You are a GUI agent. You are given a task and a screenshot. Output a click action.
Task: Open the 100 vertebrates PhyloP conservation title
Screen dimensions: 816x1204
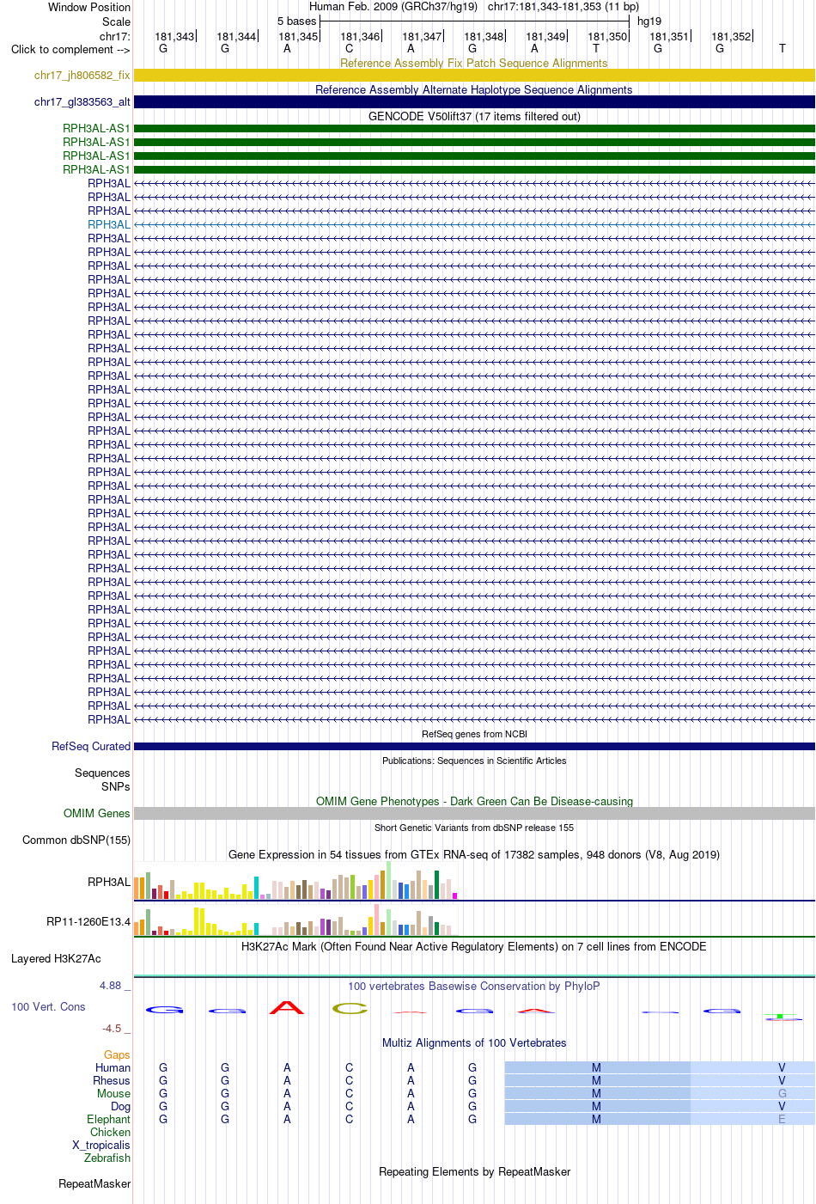point(474,986)
